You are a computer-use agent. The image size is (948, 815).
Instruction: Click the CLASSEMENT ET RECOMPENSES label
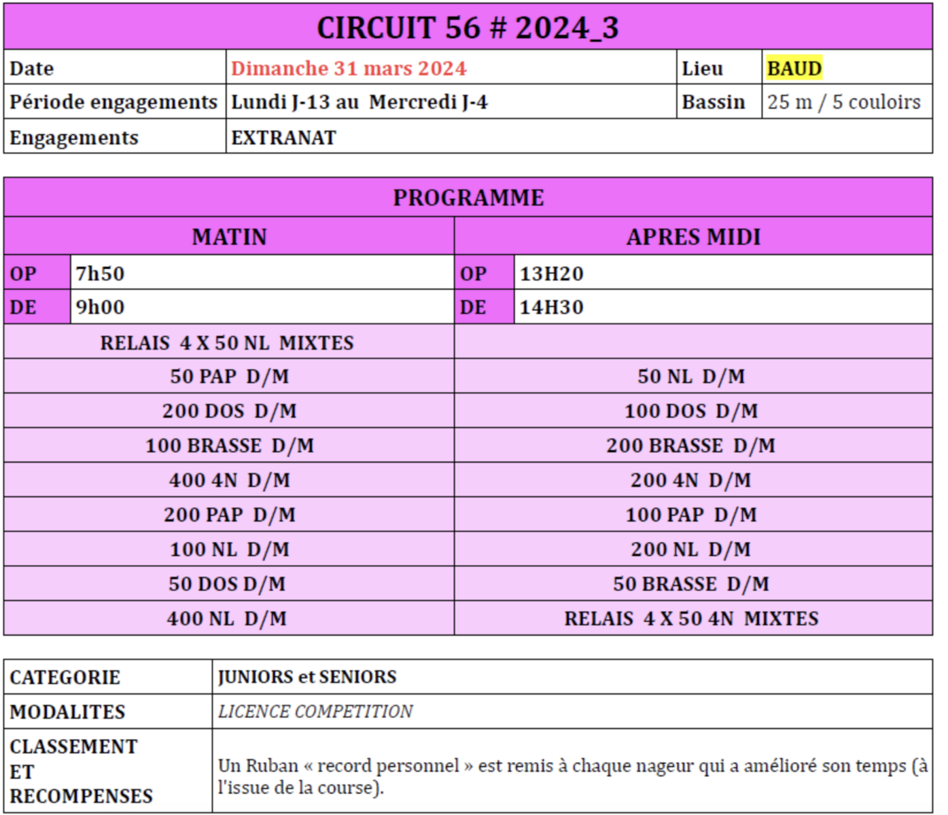(x=81, y=772)
